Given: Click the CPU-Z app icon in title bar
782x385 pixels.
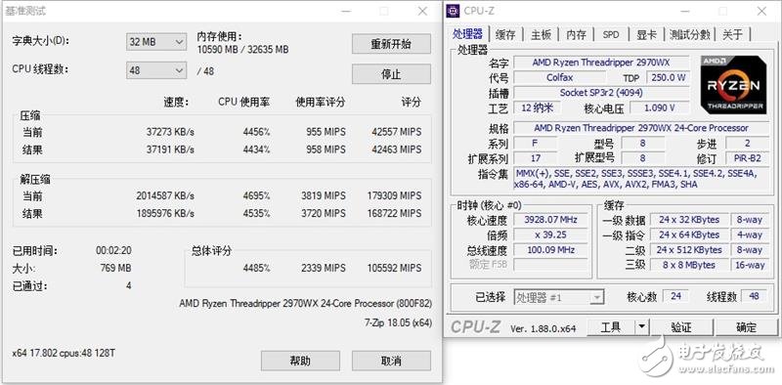Looking at the screenshot, I should point(453,11).
